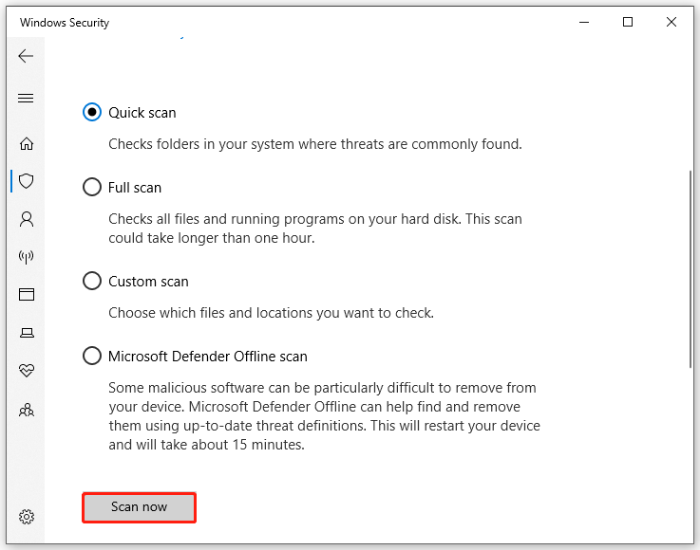Open Device security laptop icon

click(27, 333)
